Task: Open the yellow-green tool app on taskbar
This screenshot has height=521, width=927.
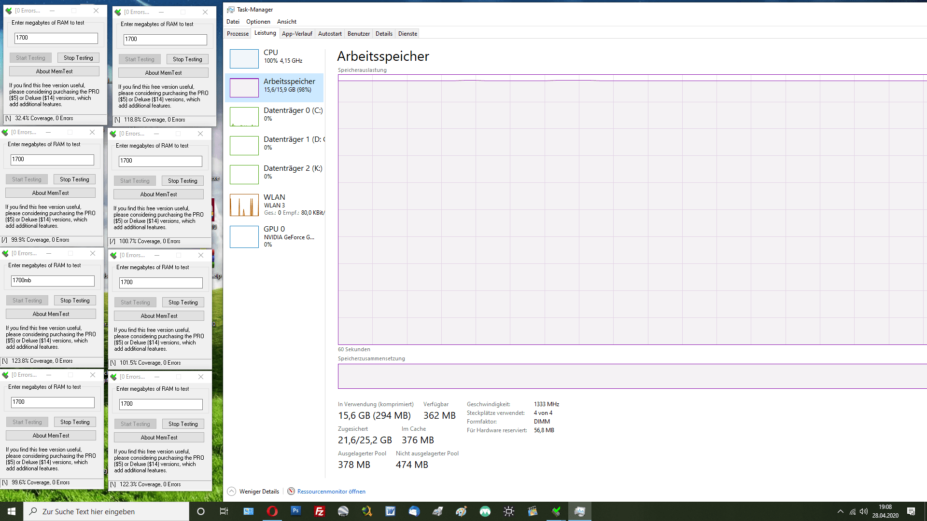Action: (x=367, y=511)
